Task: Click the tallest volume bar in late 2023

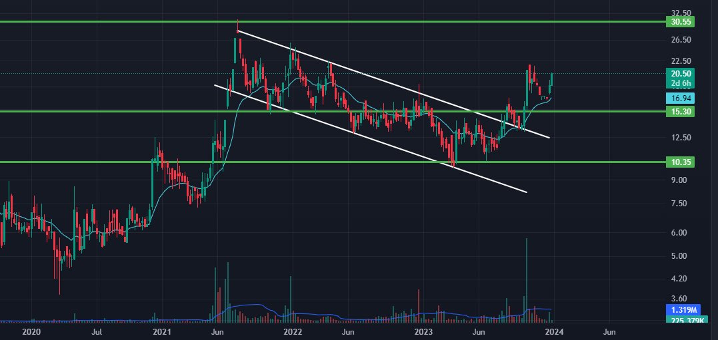Action: [x=527, y=279]
